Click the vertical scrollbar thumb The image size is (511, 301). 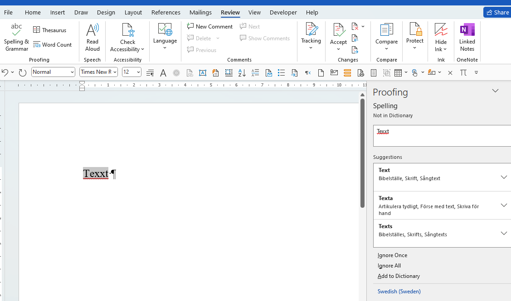click(x=362, y=153)
